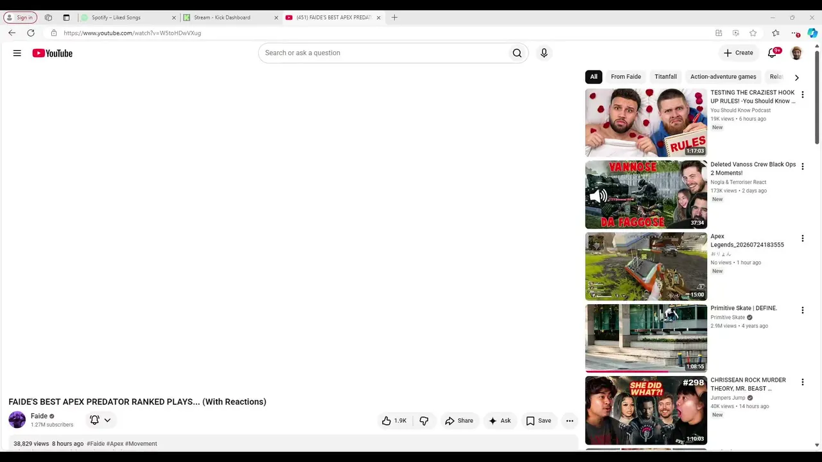Go back in the browser
This screenshot has height=462, width=822.
click(x=12, y=33)
